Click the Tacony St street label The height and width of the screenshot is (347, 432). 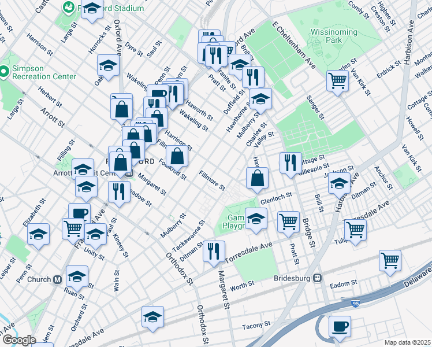tap(256, 325)
